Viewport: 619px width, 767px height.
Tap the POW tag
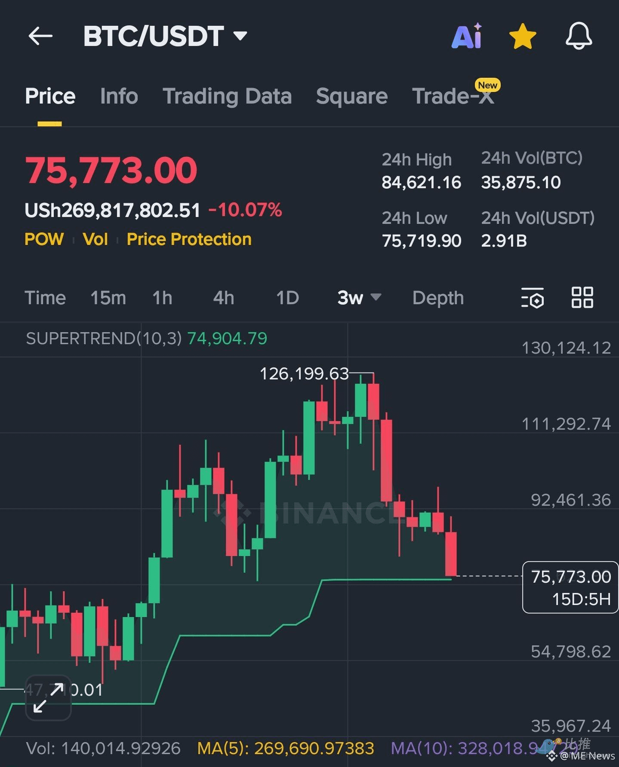click(44, 239)
